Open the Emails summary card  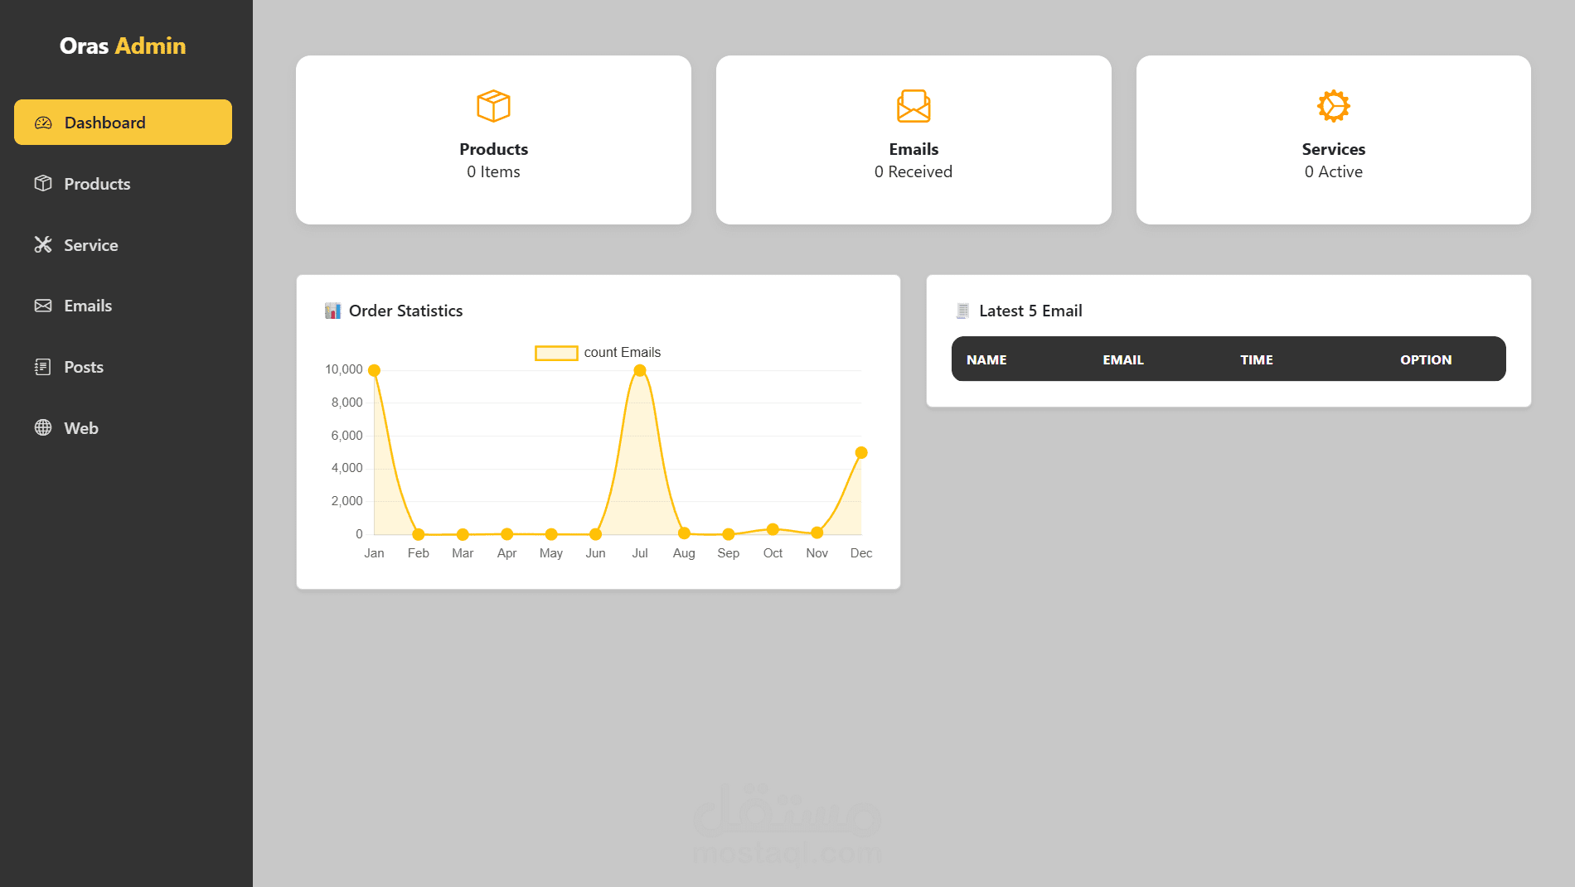[913, 140]
